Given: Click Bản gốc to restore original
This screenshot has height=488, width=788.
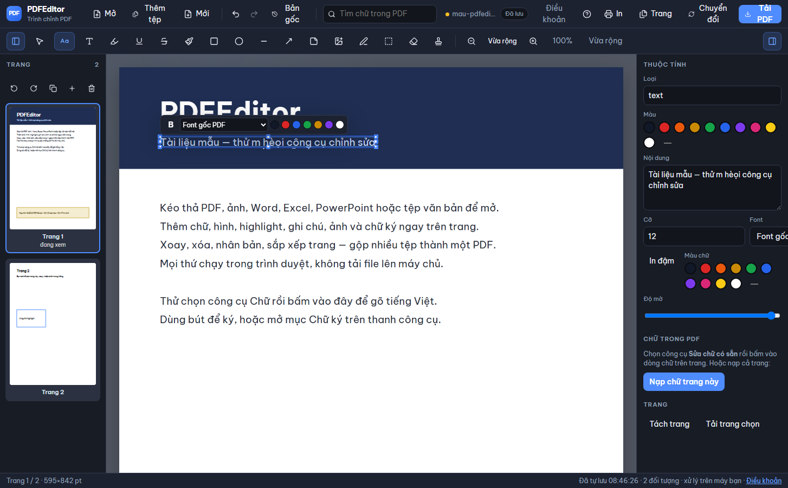Looking at the screenshot, I should [x=286, y=14].
